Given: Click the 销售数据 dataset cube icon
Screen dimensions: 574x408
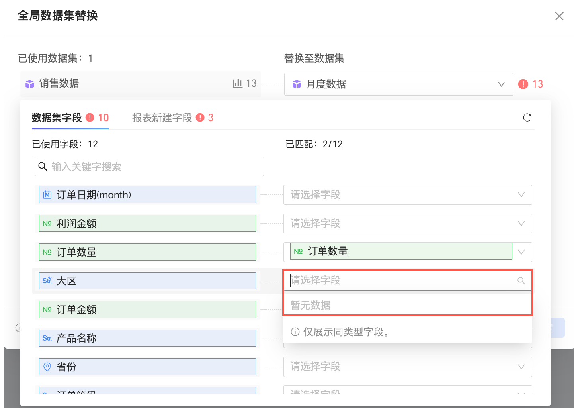Looking at the screenshot, I should (x=30, y=84).
